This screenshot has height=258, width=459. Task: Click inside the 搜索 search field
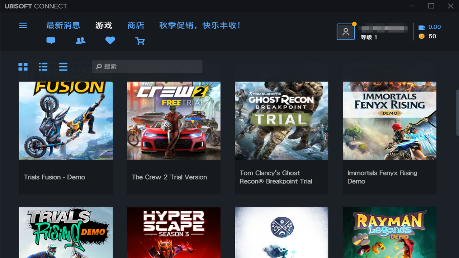147,66
